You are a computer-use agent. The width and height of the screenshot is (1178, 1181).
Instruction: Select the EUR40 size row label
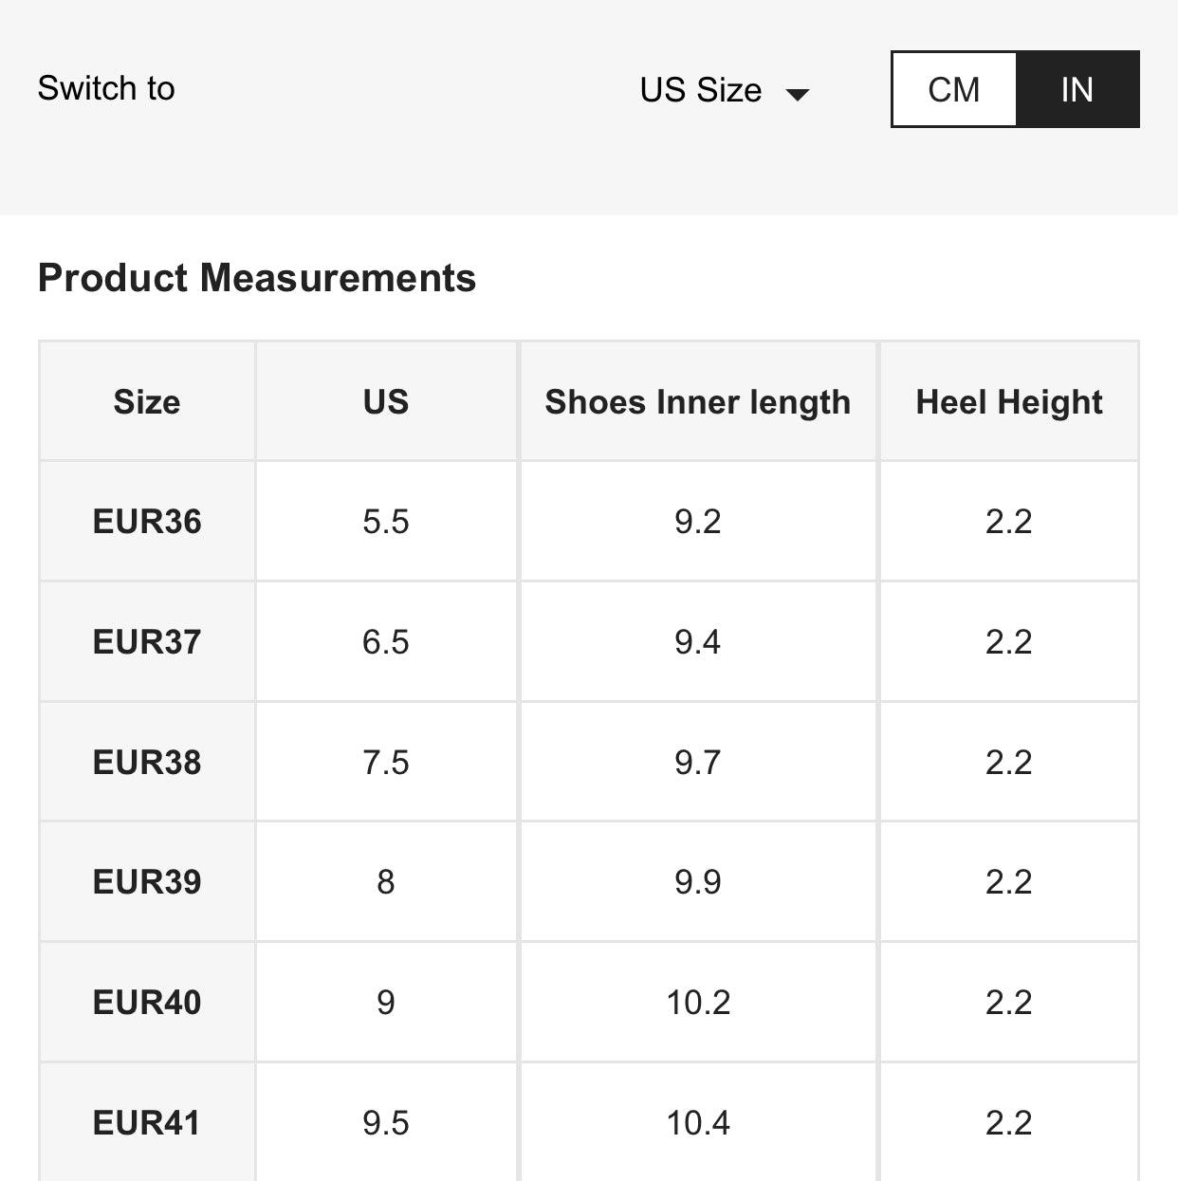click(147, 1003)
